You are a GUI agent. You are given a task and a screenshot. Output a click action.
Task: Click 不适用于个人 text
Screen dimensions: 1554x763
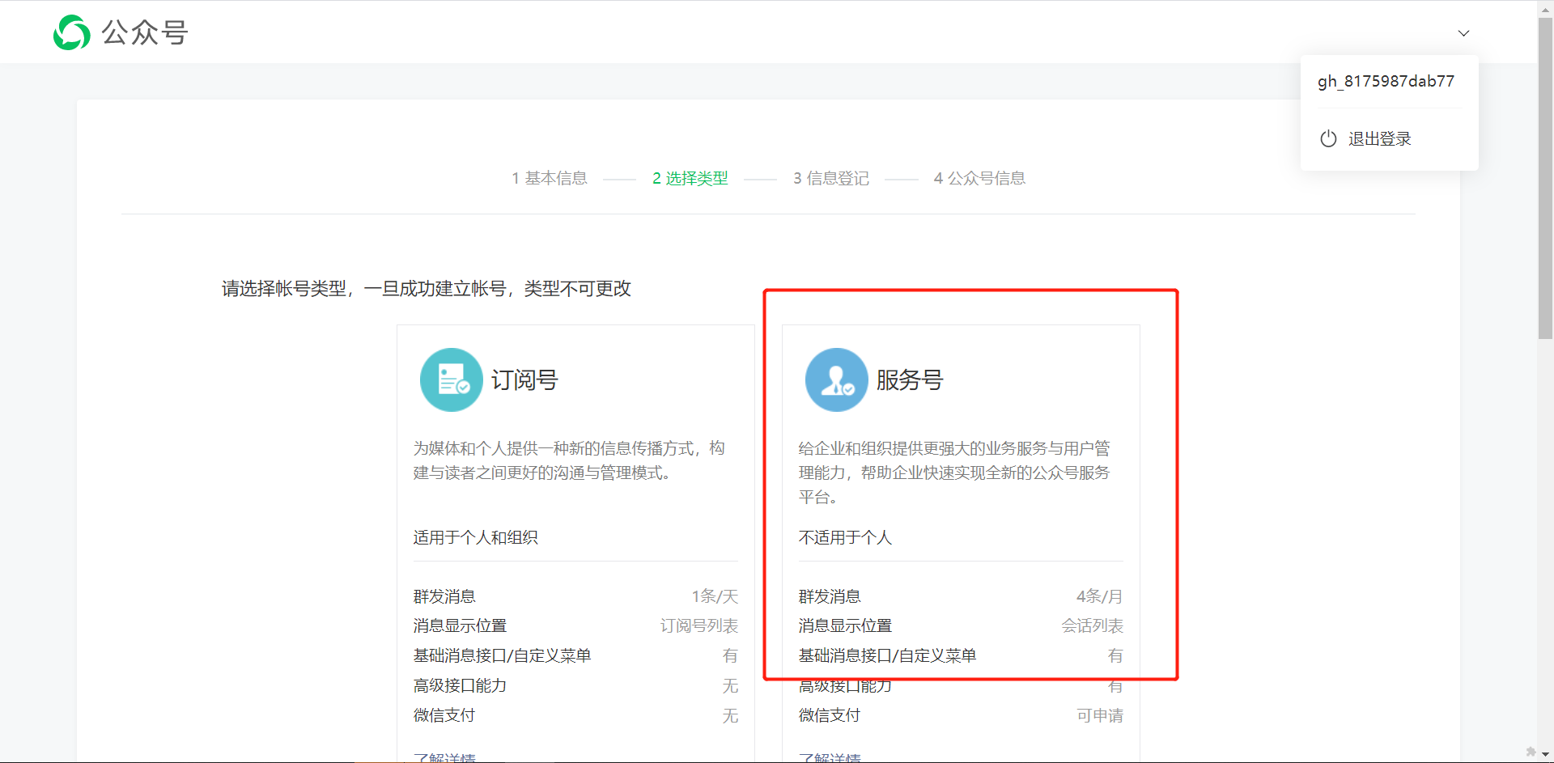coord(845,537)
